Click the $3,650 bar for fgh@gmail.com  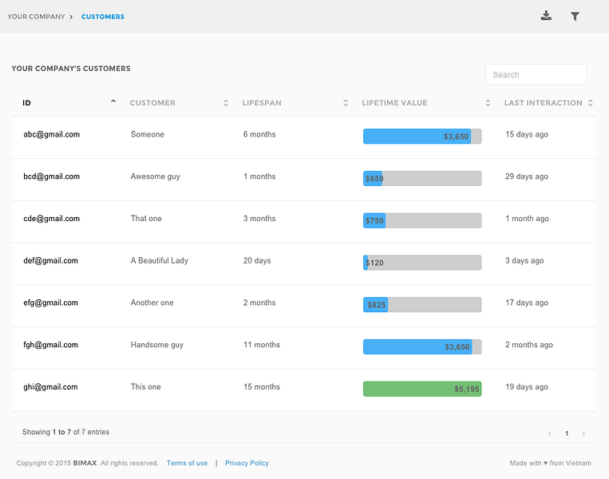click(422, 347)
